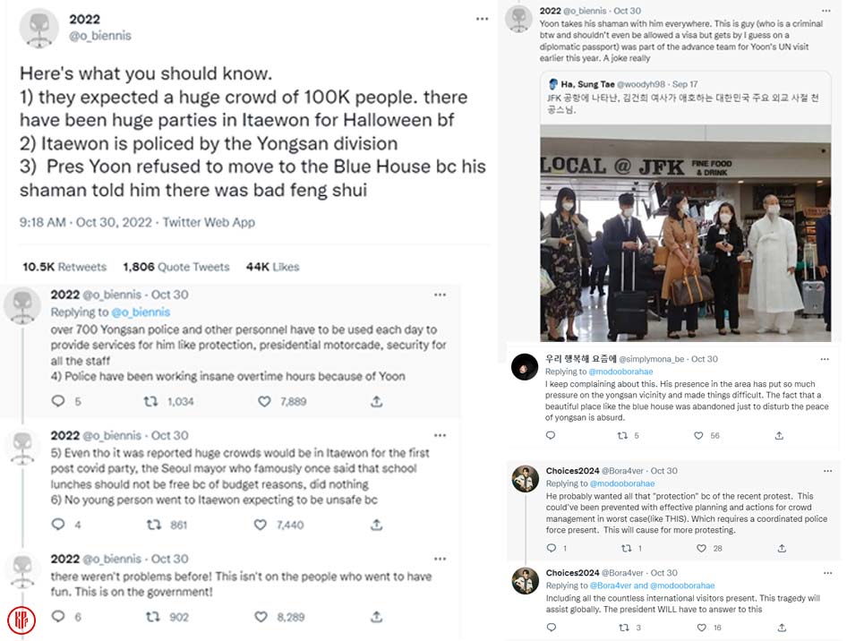The width and height of the screenshot is (847, 641).
Task: Open more menu on 'over 700 Yongsan police' reply
Action: tap(440, 295)
